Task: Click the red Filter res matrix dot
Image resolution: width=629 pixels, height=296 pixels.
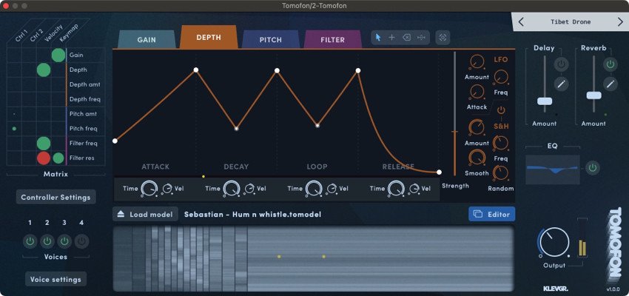Action: [x=44, y=158]
